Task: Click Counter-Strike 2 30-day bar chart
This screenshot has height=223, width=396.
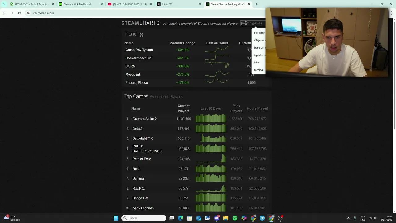Action: click(x=211, y=118)
